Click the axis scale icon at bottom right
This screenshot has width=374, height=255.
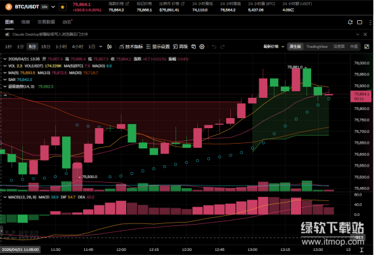[x=362, y=250]
